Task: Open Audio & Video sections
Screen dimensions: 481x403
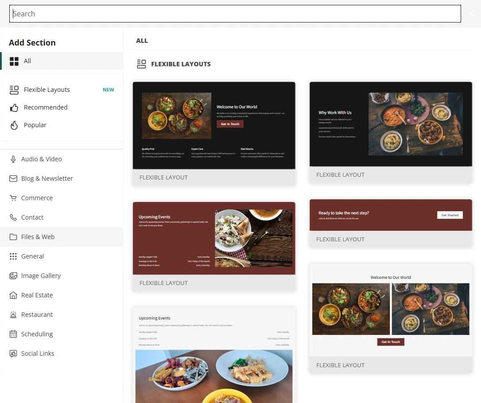Action: pos(62,159)
